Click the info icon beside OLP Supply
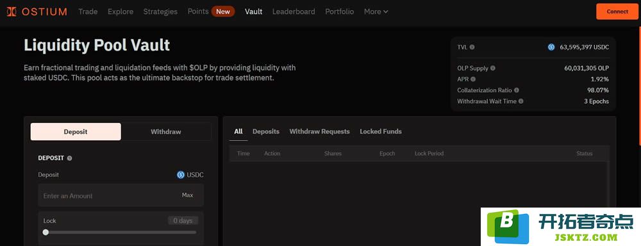The image size is (641, 246). click(492, 69)
